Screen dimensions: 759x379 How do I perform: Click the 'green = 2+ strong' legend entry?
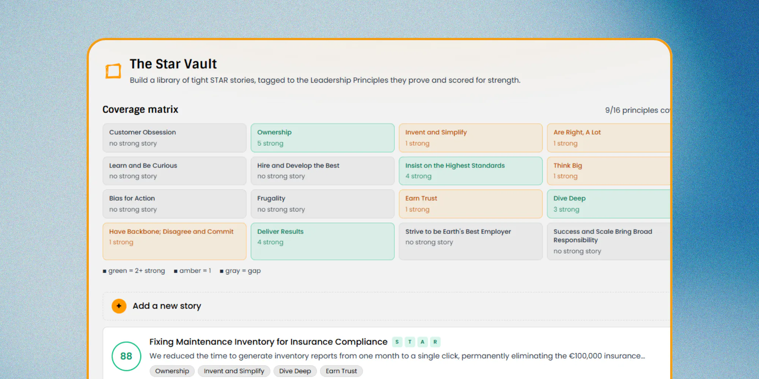[134, 271]
